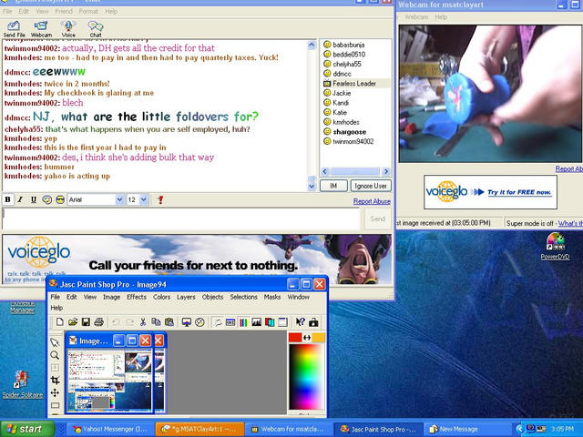Open the Effects menu in Paint Shop Pro
583x437 pixels.
pyautogui.click(x=137, y=297)
